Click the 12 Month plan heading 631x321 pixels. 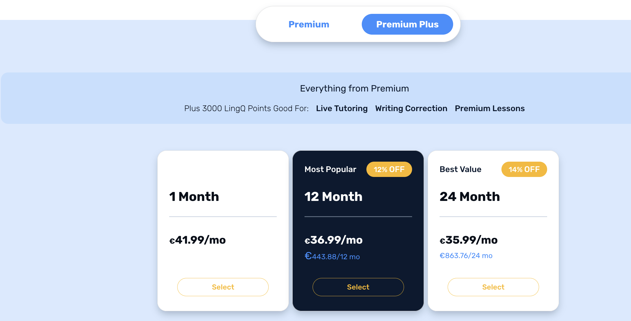pyautogui.click(x=333, y=197)
